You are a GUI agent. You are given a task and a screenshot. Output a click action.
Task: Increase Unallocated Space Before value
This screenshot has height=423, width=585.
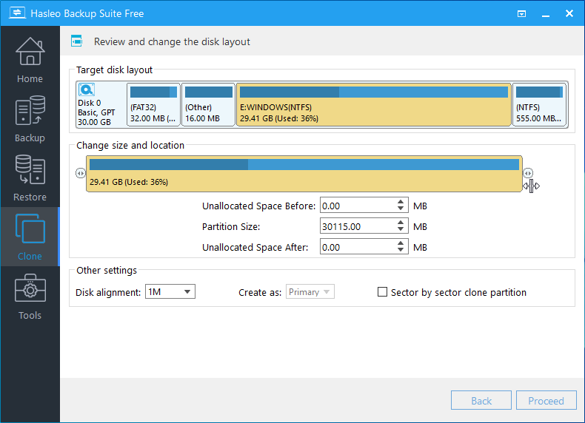pos(401,202)
